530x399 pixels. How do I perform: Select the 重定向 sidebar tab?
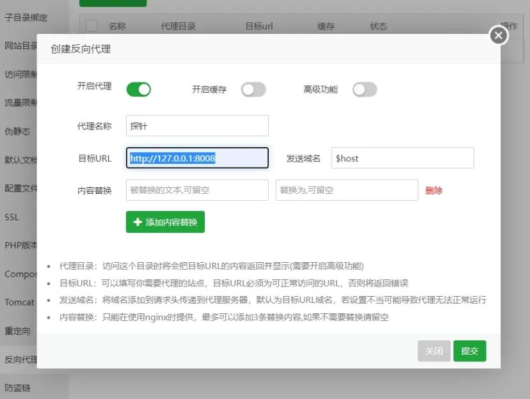[x=18, y=331]
